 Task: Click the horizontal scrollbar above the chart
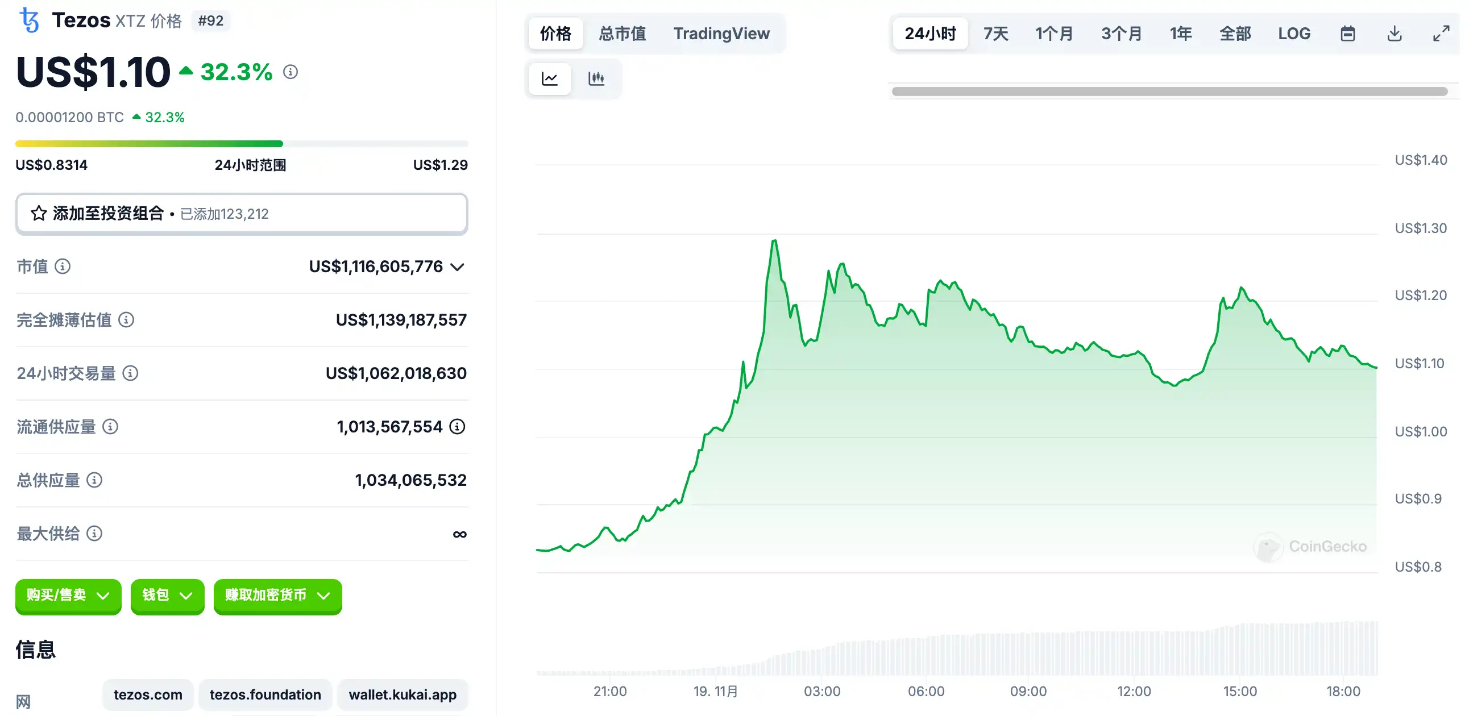[1169, 91]
